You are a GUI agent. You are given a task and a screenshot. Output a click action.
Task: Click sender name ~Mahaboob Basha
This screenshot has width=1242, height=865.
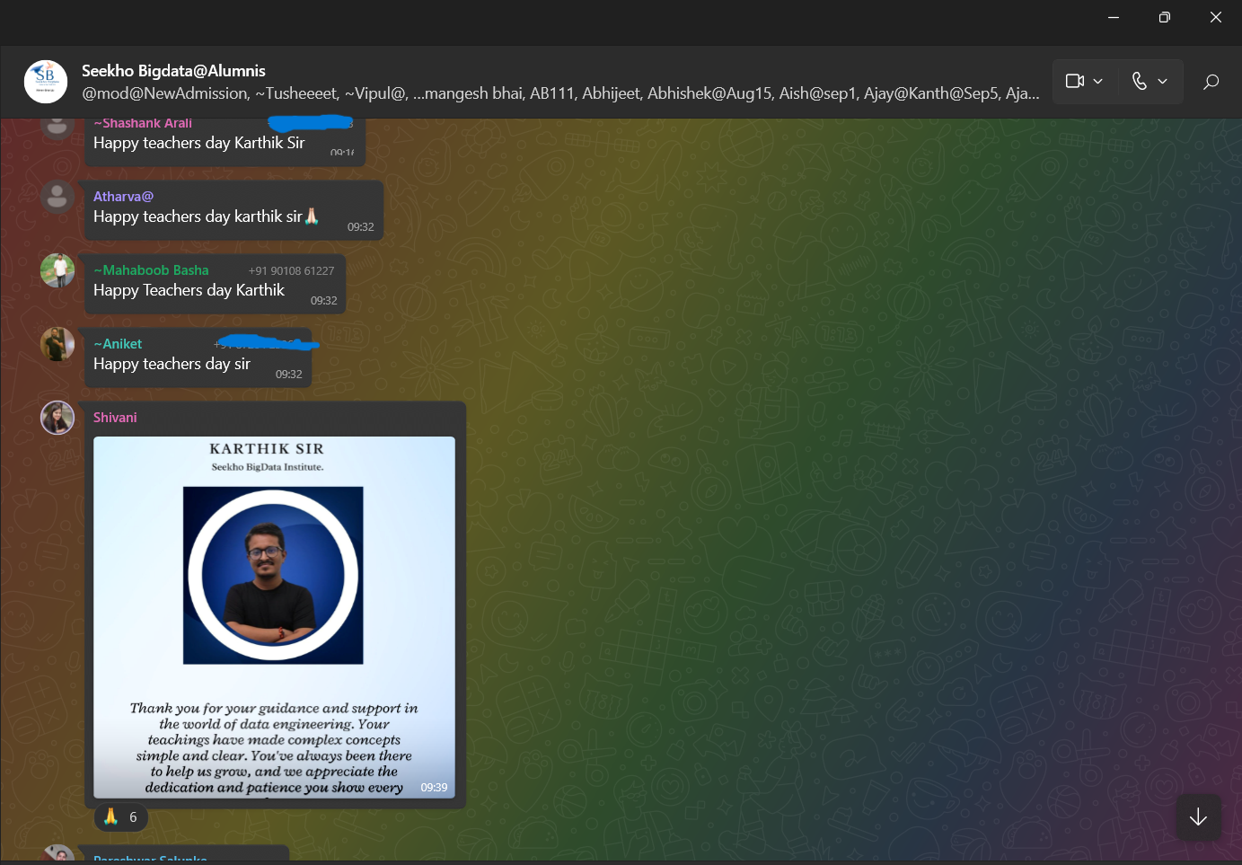[x=151, y=270]
